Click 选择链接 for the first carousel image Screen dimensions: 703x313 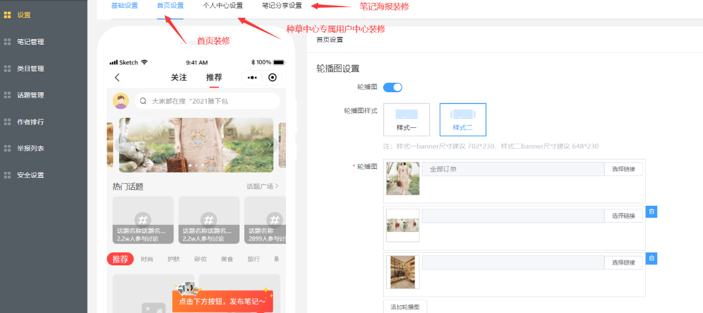click(x=623, y=169)
